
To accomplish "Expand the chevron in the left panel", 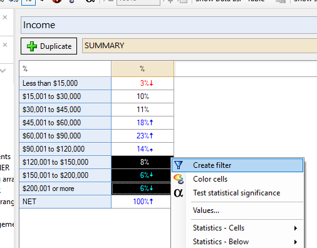I will (3, 71).
